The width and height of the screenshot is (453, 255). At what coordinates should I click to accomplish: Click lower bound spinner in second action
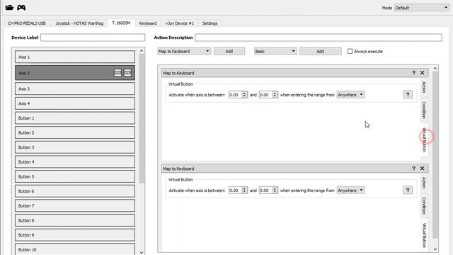238,191
